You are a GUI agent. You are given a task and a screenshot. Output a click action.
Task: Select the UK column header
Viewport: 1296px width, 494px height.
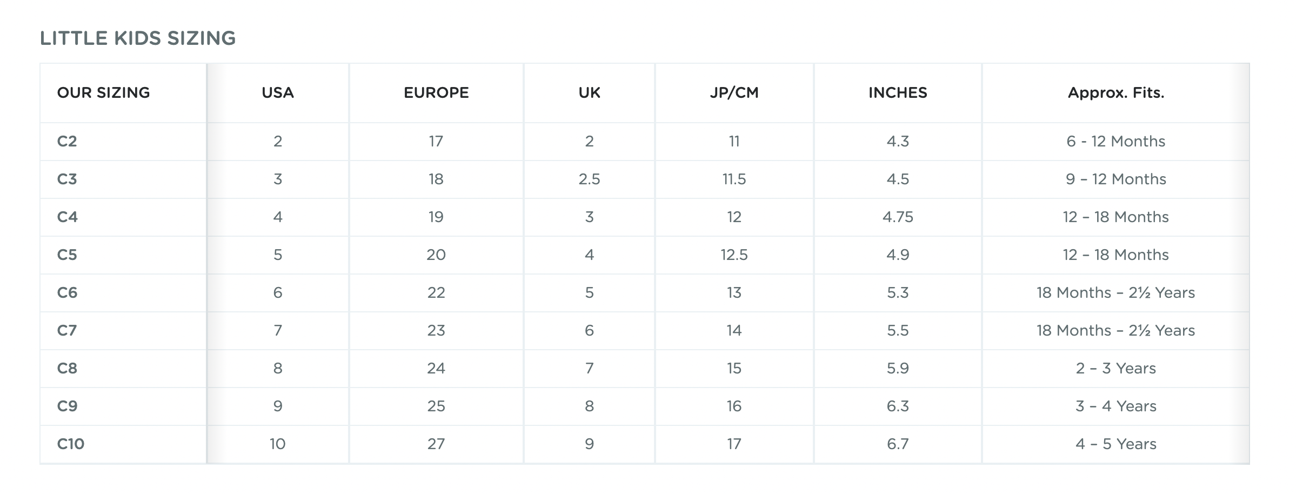589,93
